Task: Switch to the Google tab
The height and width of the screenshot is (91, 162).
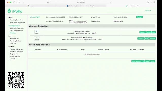Action: pyautogui.click(x=30, y=6)
